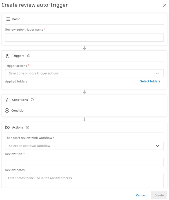Click the Condition label to add condition
This screenshot has width=169, height=200.
pos(18,111)
